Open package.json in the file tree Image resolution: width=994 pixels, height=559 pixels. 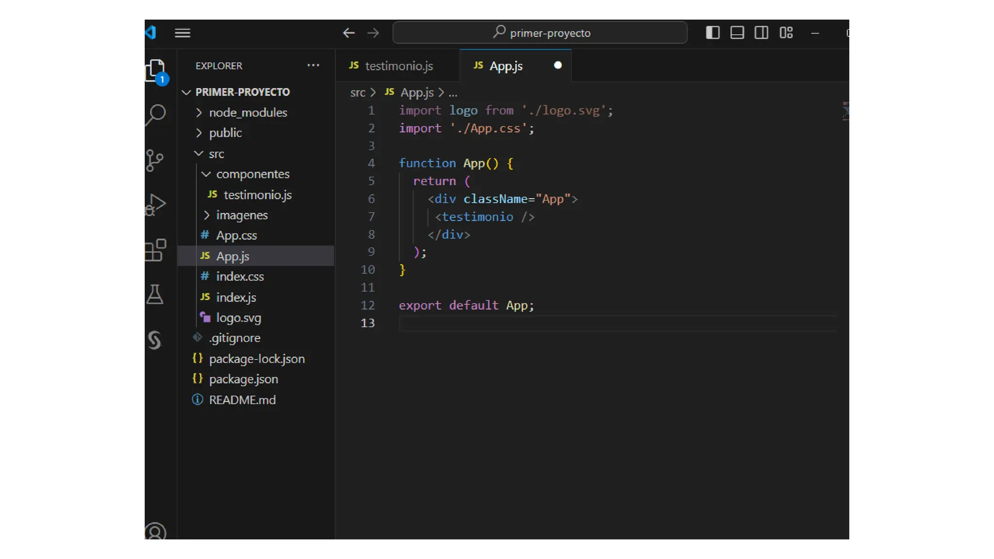click(256, 379)
